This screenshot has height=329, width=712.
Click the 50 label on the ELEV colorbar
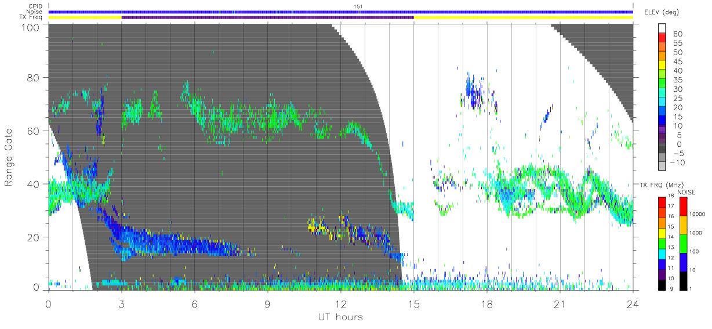coord(677,52)
